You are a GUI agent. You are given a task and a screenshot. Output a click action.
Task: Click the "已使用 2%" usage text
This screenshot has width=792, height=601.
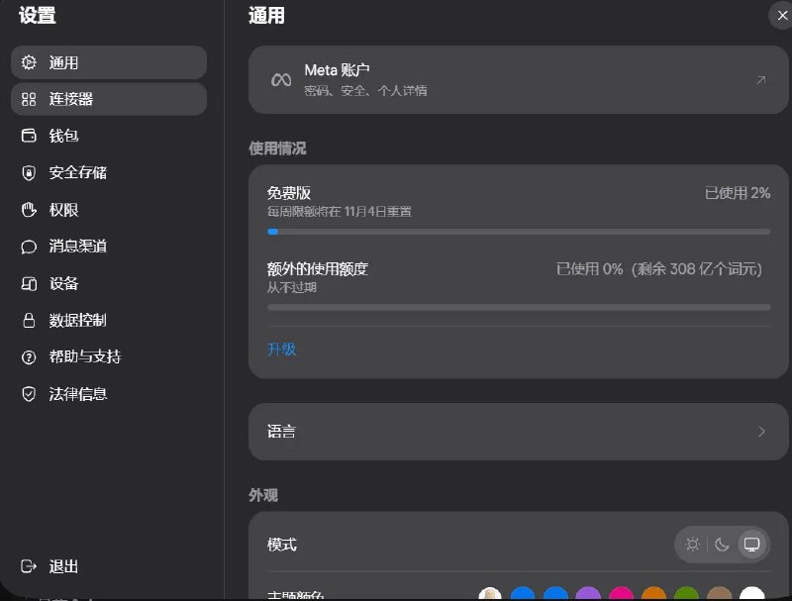(x=738, y=193)
